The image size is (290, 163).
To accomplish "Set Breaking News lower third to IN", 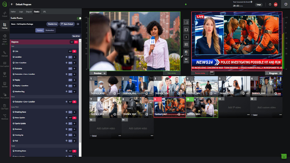I will [74, 112].
